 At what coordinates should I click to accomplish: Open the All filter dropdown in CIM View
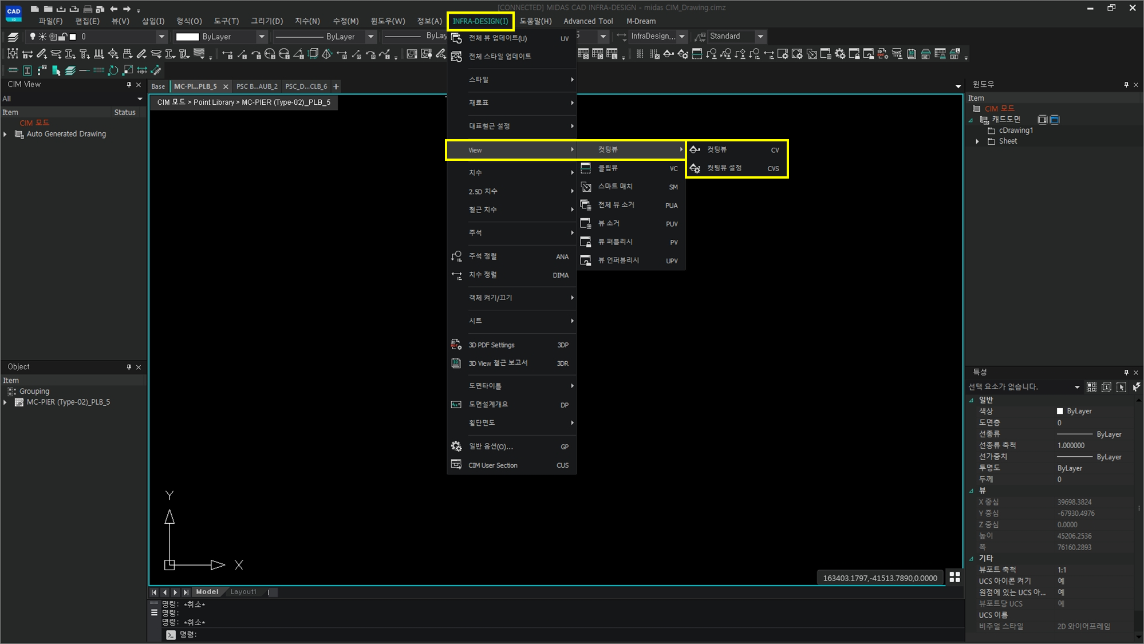pyautogui.click(x=140, y=99)
